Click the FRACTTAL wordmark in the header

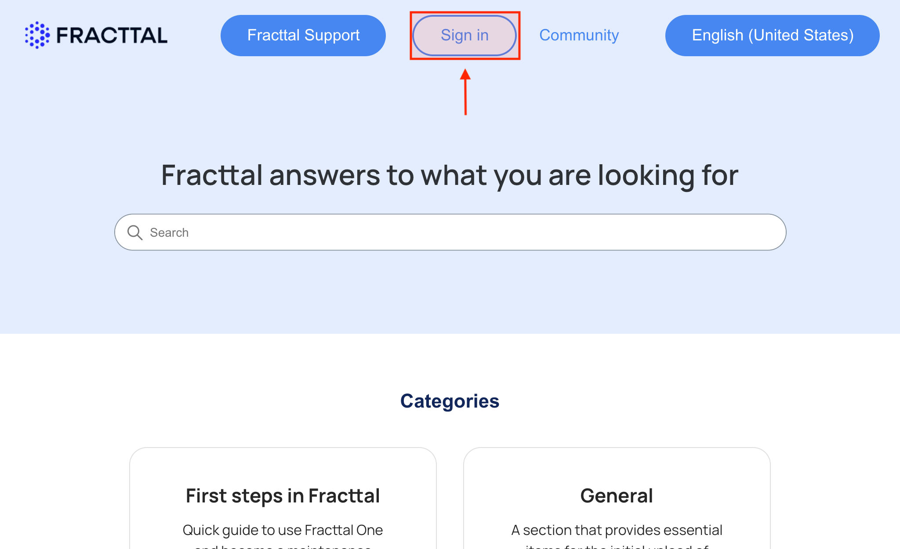coord(112,36)
